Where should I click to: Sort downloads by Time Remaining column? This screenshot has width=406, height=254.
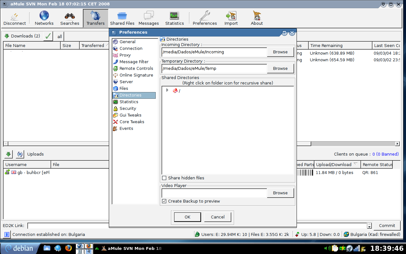[x=340, y=45]
